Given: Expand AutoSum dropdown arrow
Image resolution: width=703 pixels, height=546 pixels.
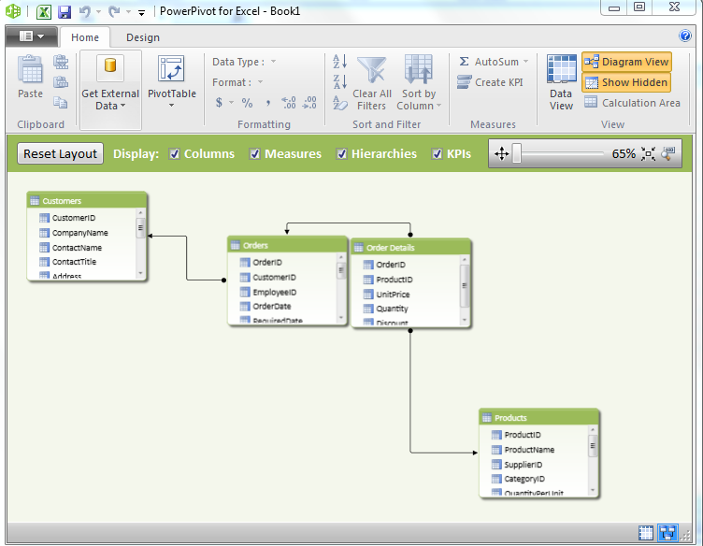Looking at the screenshot, I should pos(526,62).
